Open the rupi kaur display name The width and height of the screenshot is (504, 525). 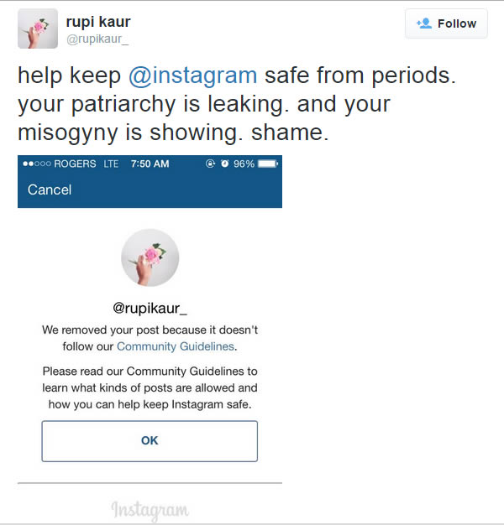pos(98,22)
